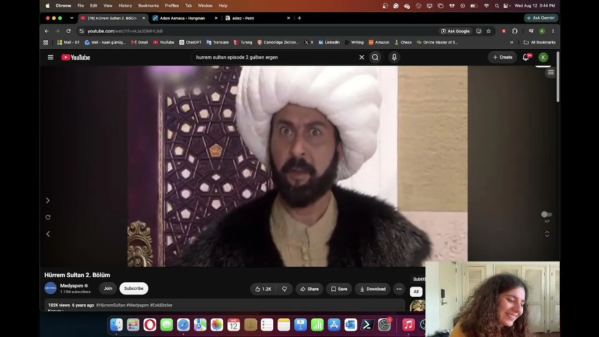The width and height of the screenshot is (599, 337).
Task: Open the Cambridge Dictionary bookmark
Action: click(278, 42)
